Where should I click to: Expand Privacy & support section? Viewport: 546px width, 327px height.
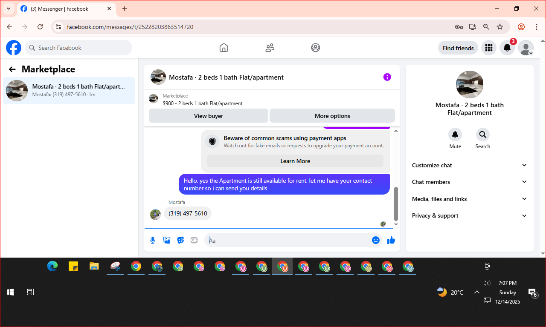tap(470, 215)
